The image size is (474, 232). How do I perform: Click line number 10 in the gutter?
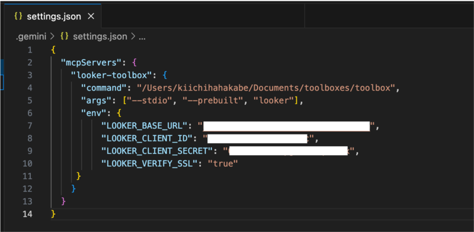27,164
